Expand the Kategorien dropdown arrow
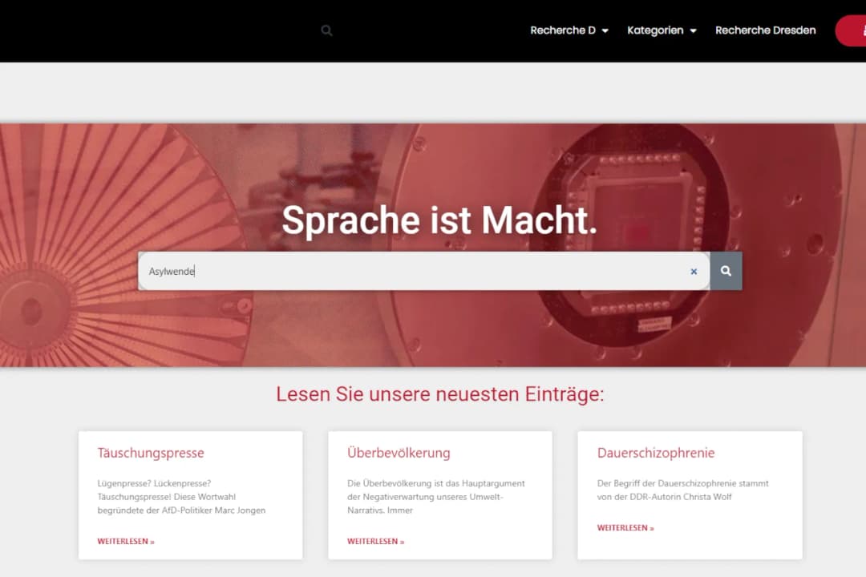The height and width of the screenshot is (577, 866). coord(694,31)
